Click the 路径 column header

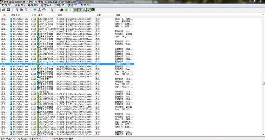click(76, 15)
